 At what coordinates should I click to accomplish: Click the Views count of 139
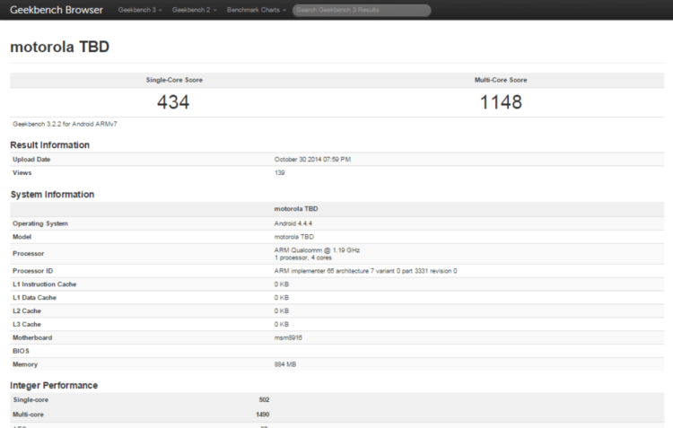[279, 172]
